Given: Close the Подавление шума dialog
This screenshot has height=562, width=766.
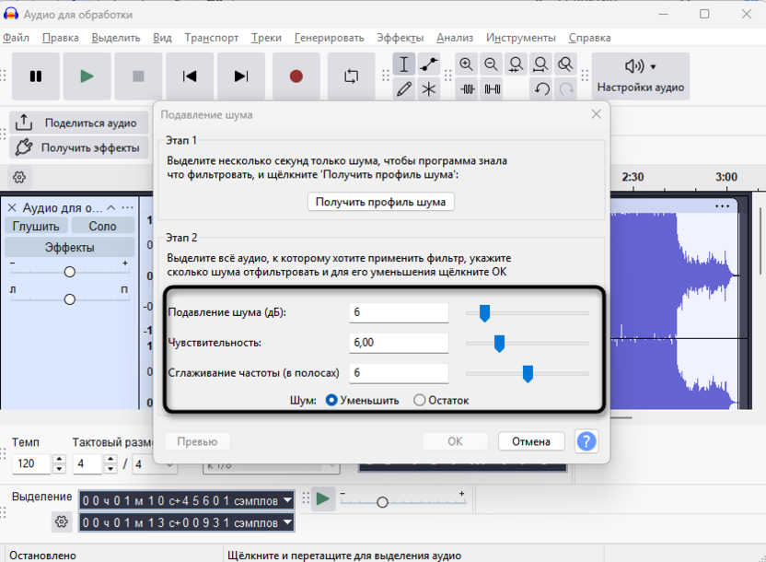Looking at the screenshot, I should [x=596, y=114].
